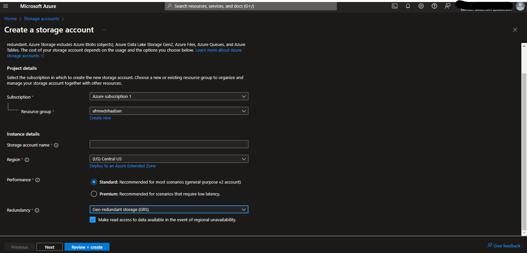Go to Storage accounts breadcrumb
This screenshot has width=527, height=253.
coord(41,19)
